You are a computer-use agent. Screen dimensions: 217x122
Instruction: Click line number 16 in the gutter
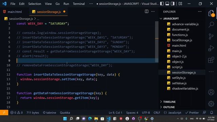[8, 93]
